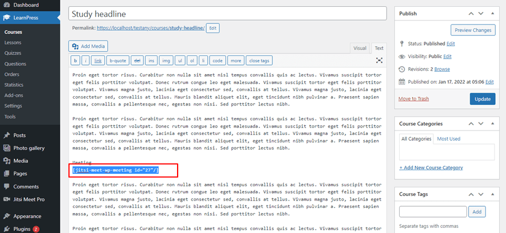506x233 pixels.
Task: Click the Media sidebar icon
Action: (6, 161)
